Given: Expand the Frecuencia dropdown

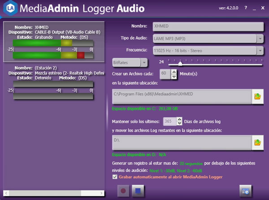Looking at the screenshot, I should 260,51.
